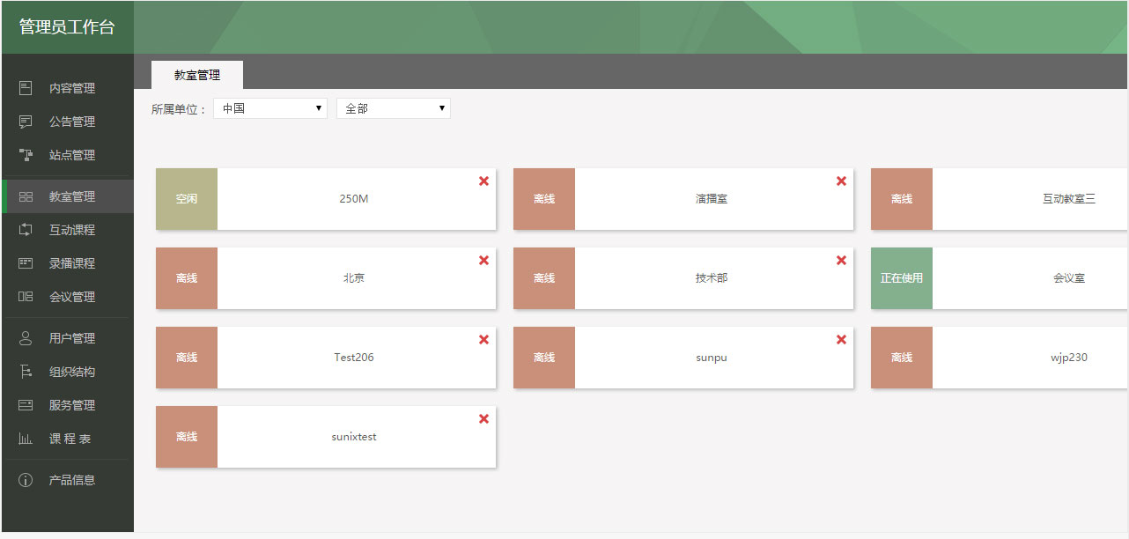Click the 离线 status block of 技术部
Image resolution: width=1129 pixels, height=539 pixels.
pyautogui.click(x=544, y=278)
